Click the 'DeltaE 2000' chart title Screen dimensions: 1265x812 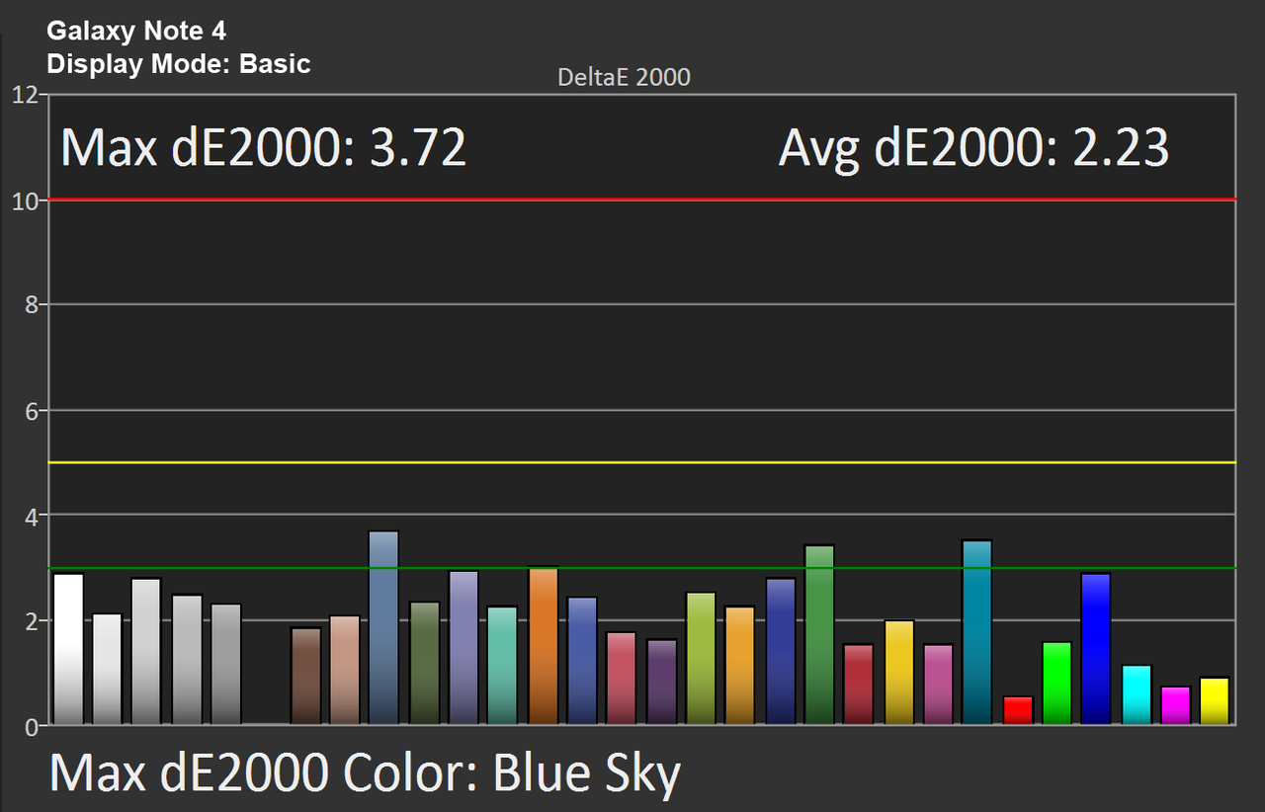pos(624,77)
